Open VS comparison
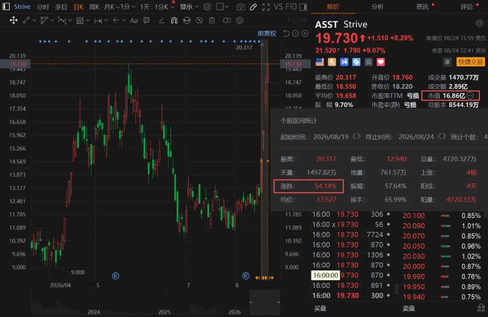Viewport: 488px width, 317px height. [x=279, y=7]
